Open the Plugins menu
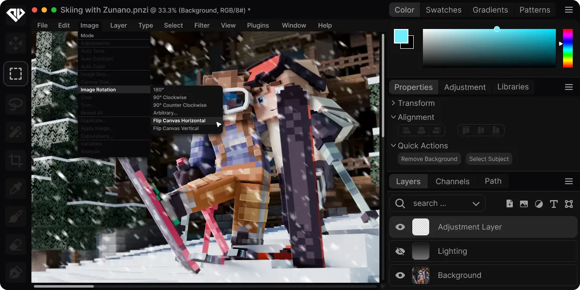The width and height of the screenshot is (580, 290). click(259, 25)
